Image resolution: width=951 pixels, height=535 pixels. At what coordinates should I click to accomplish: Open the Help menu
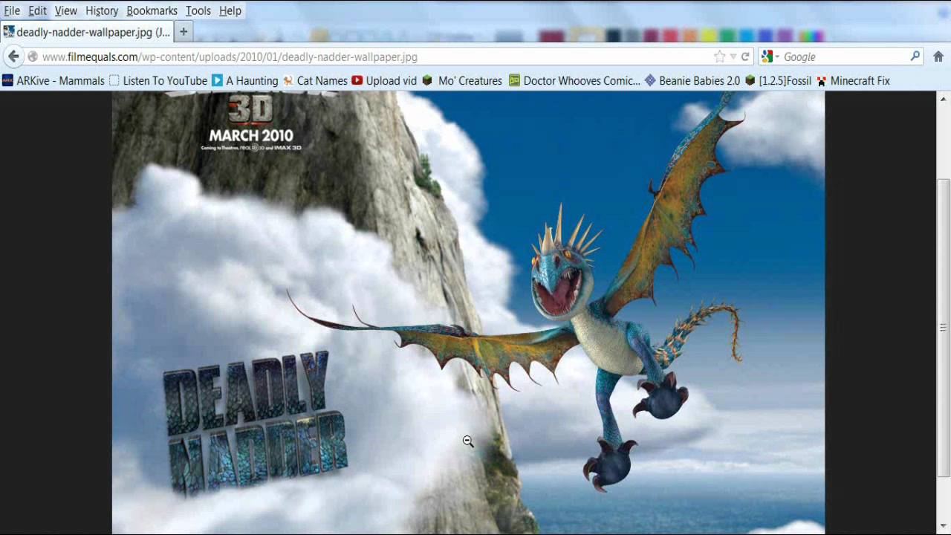pyautogui.click(x=230, y=11)
